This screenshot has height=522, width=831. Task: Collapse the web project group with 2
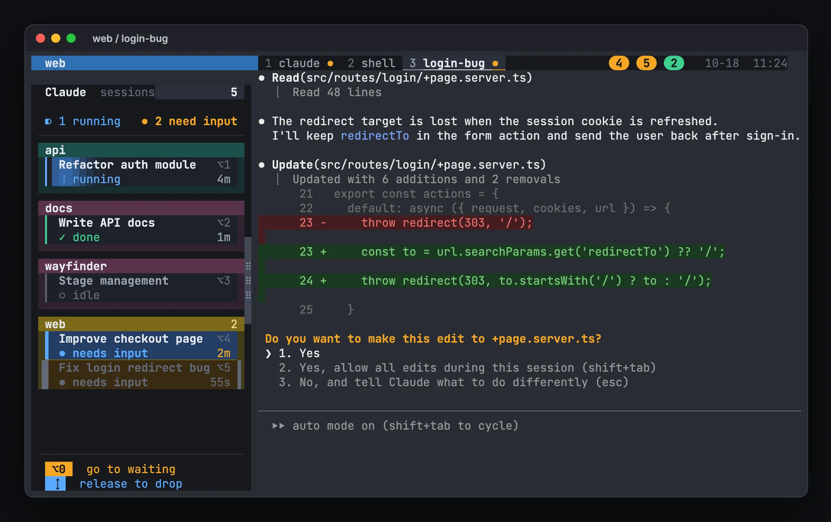tap(141, 324)
